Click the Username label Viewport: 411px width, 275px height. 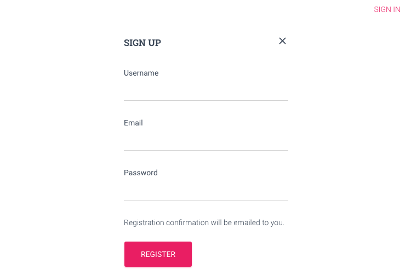click(x=141, y=73)
